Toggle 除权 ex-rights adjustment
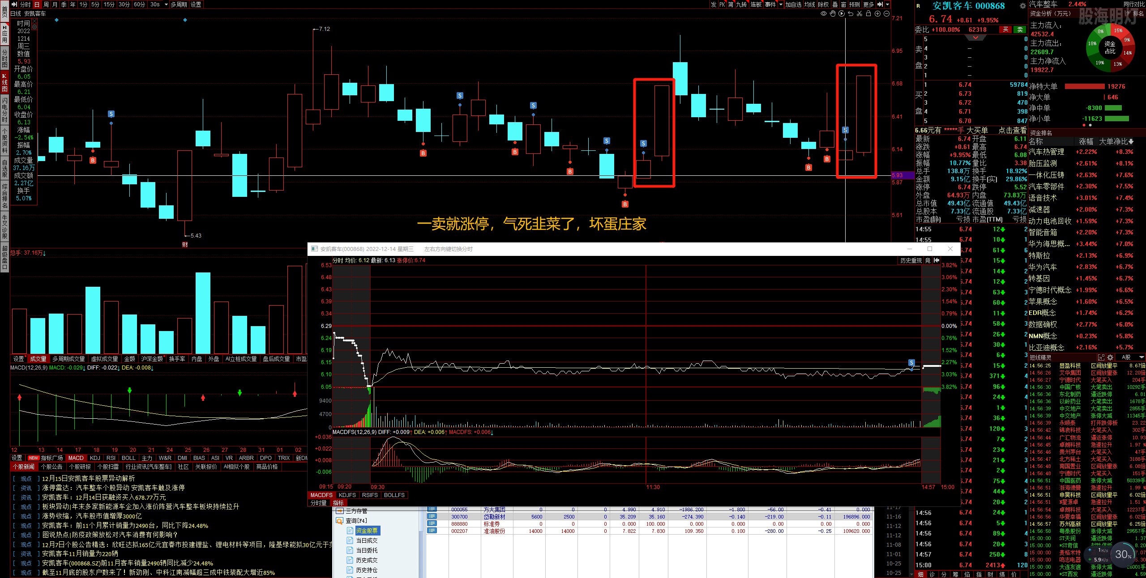Image resolution: width=1146 pixels, height=578 pixels. click(x=823, y=4)
